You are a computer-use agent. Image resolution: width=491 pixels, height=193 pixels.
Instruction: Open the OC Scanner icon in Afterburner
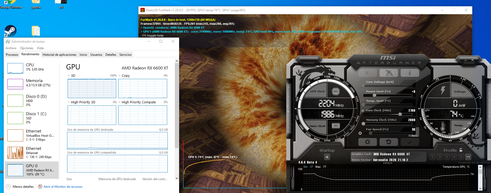pos(389,73)
